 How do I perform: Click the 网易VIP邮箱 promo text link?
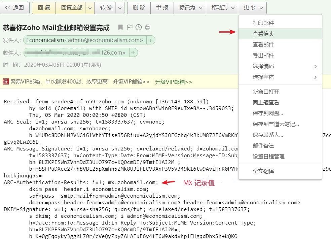80,81
